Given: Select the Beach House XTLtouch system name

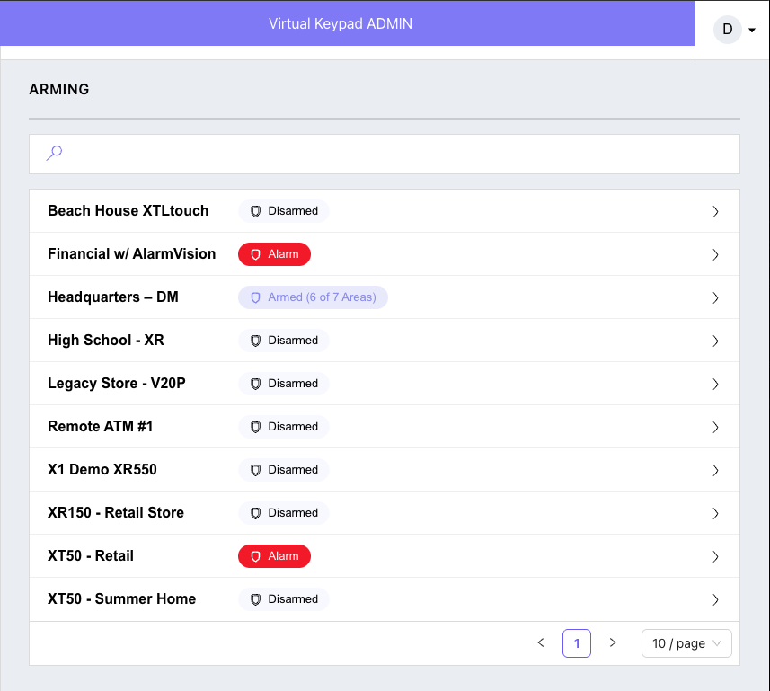Looking at the screenshot, I should click(x=128, y=211).
